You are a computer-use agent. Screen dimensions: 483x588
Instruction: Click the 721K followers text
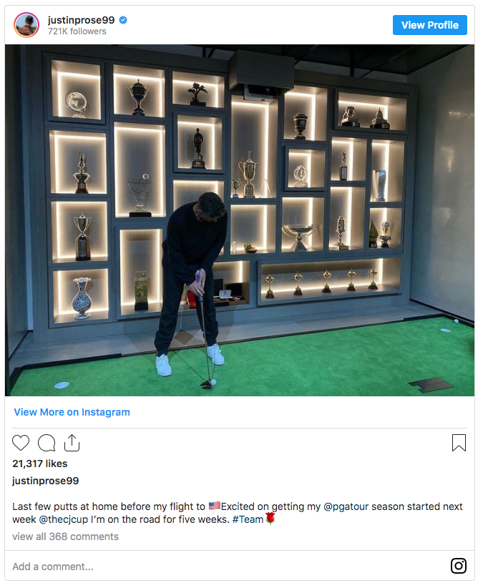(77, 31)
